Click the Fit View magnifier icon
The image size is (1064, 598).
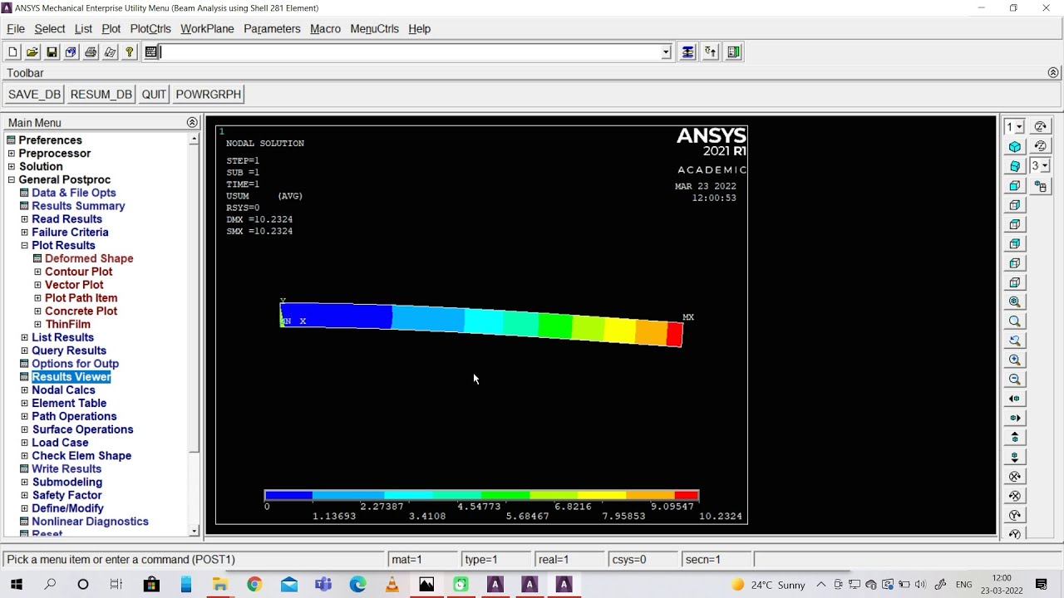[x=1015, y=302]
